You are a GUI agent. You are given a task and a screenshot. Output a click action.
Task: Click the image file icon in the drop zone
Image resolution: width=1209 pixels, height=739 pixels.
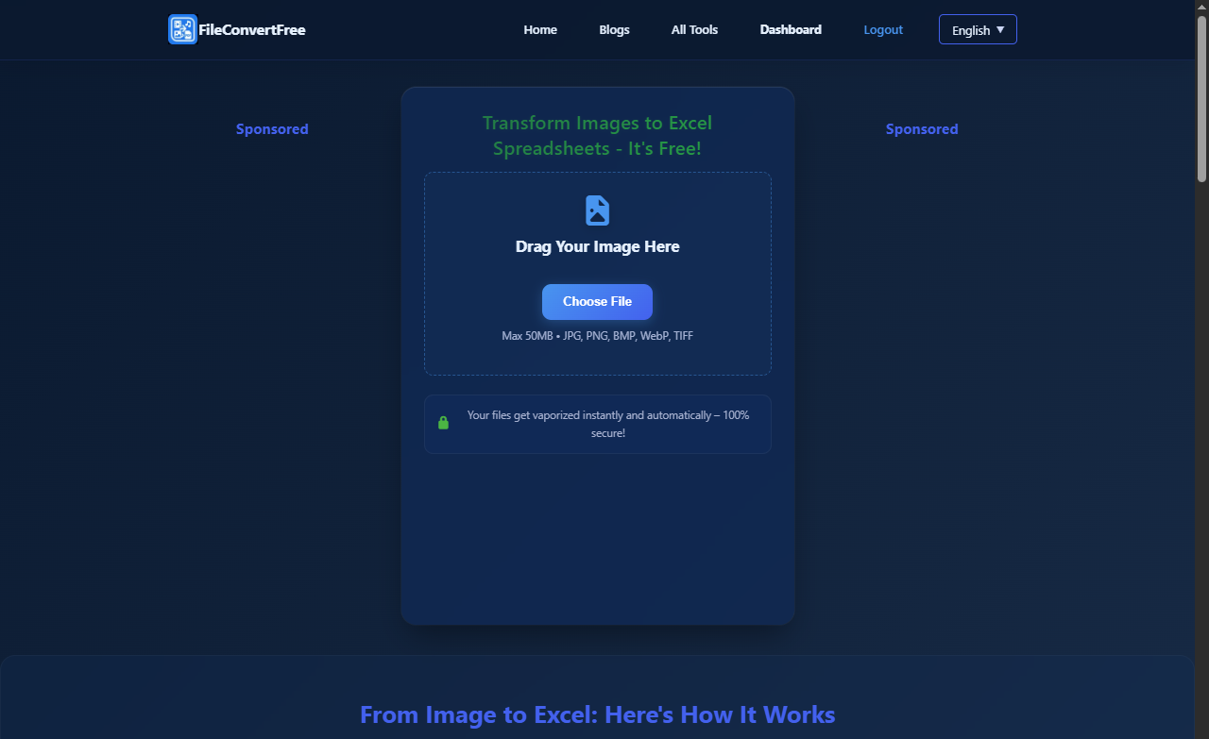pos(597,210)
